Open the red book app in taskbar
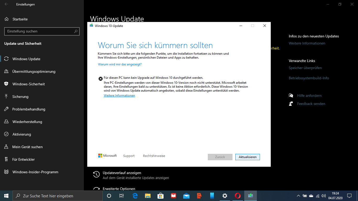This screenshot has width=358, height=201. tap(173, 196)
